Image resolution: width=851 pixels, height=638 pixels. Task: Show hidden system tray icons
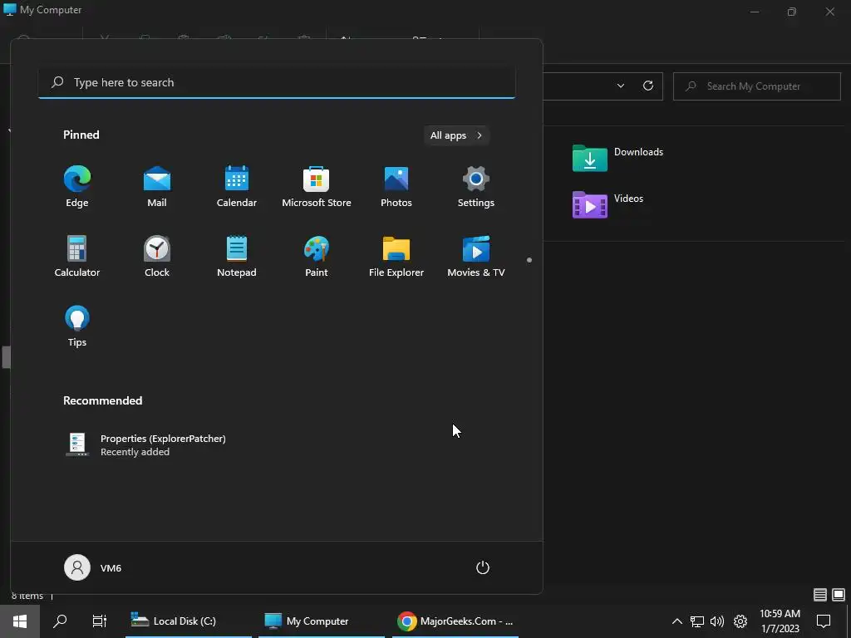[676, 621]
